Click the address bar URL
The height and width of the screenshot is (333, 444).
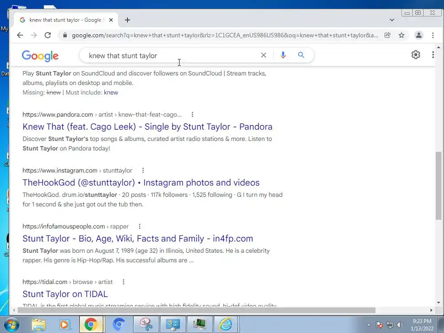(x=225, y=35)
